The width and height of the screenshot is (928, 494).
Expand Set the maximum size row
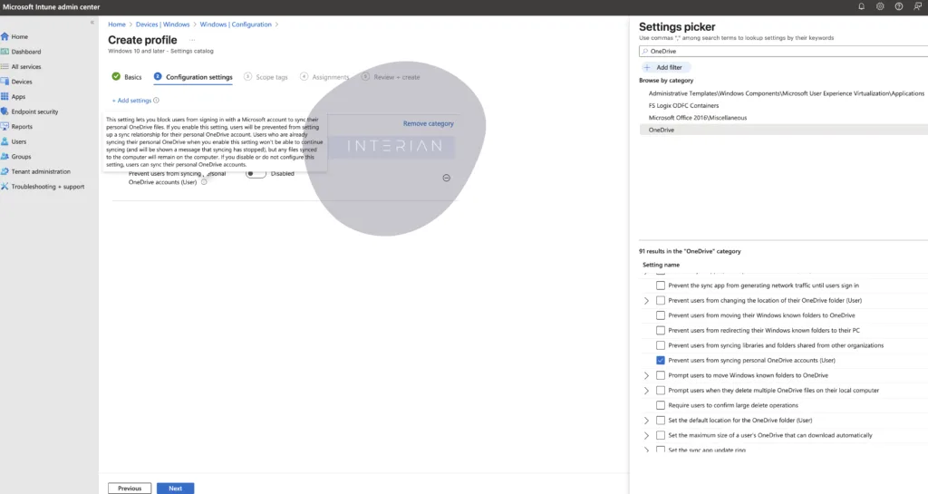coord(646,435)
